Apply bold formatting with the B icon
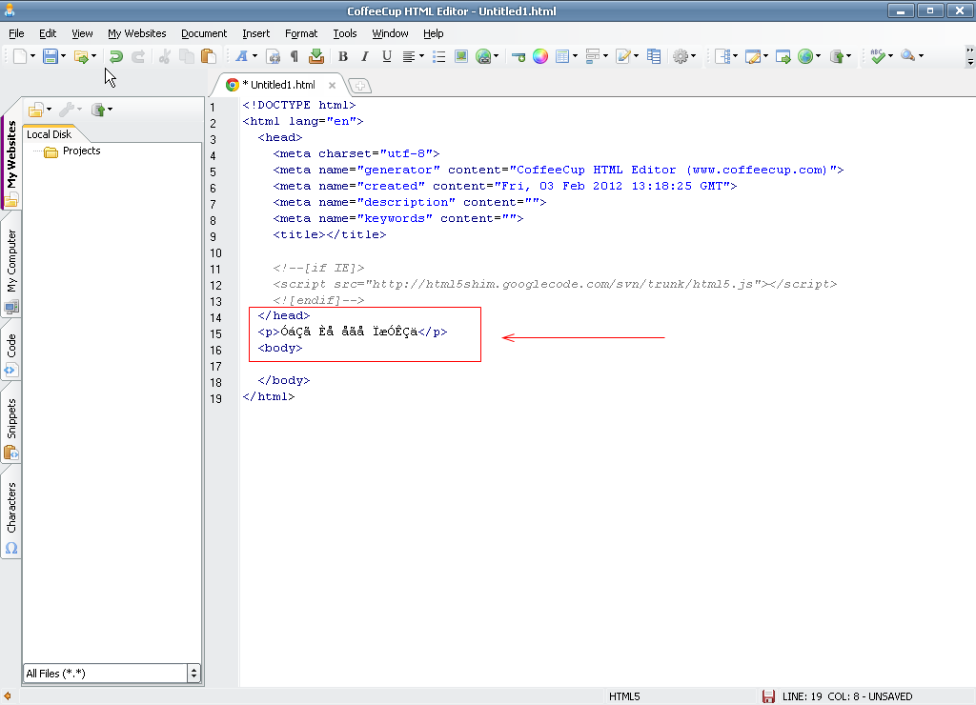This screenshot has width=976, height=705. coord(343,56)
